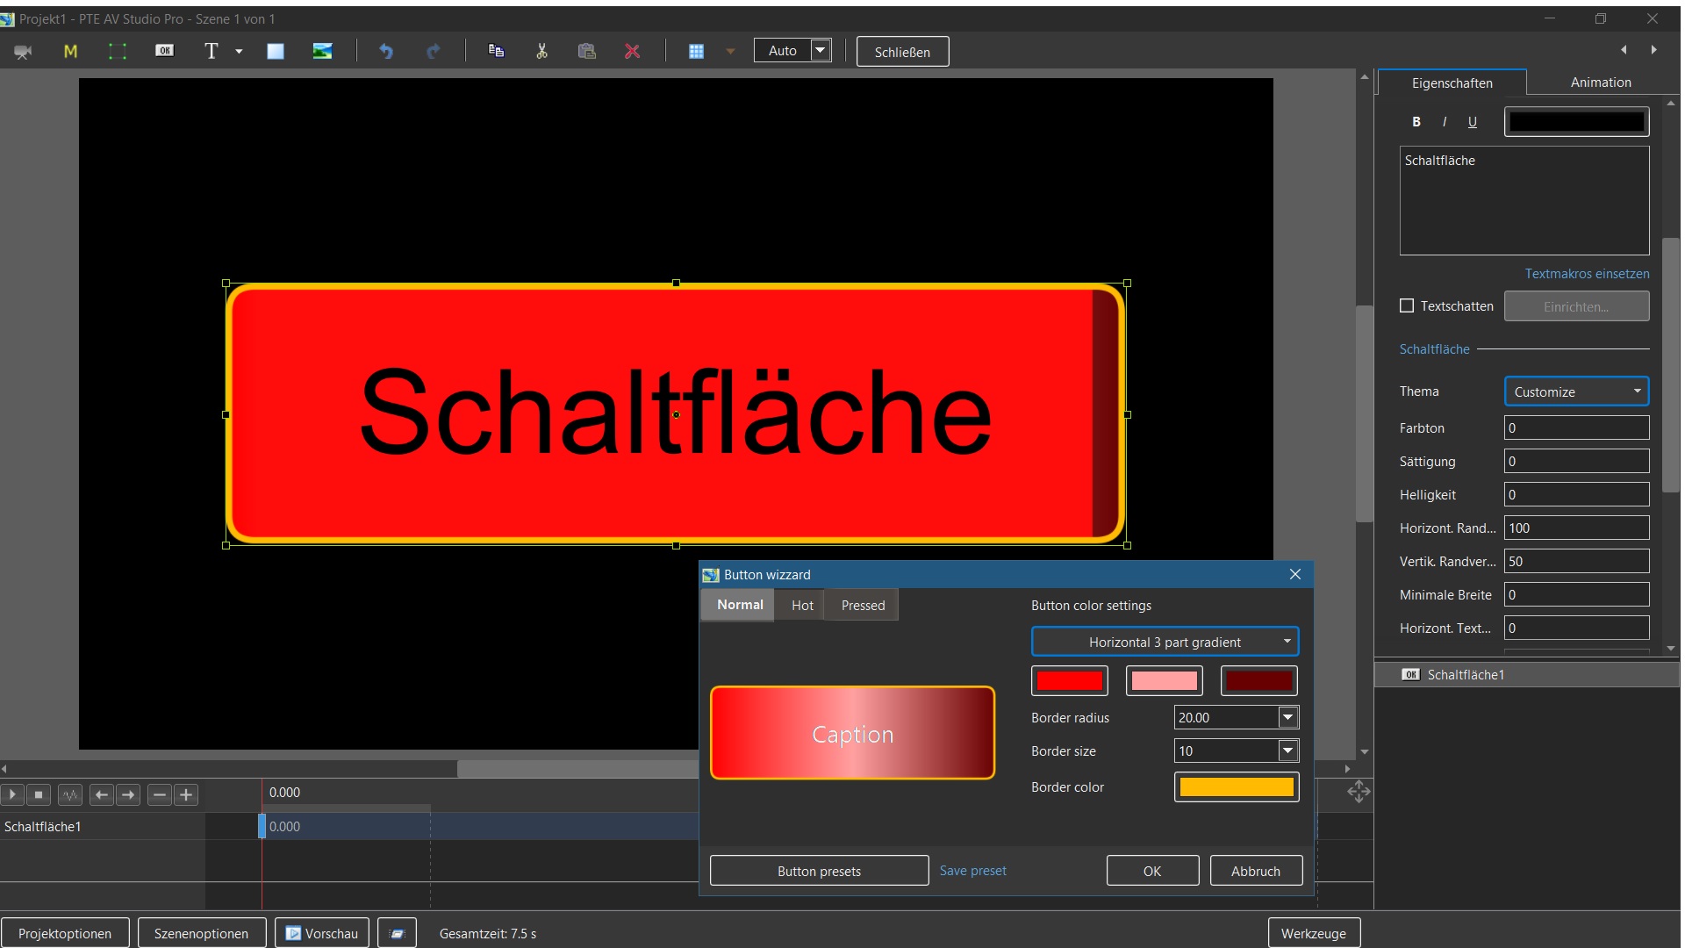Click the add video camera icon
Screen dimensions: 1685x948
tap(23, 52)
